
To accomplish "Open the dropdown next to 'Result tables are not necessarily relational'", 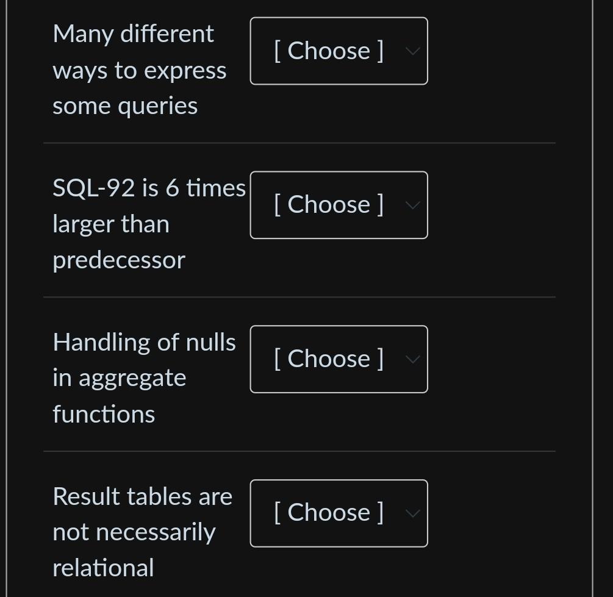I will (339, 513).
